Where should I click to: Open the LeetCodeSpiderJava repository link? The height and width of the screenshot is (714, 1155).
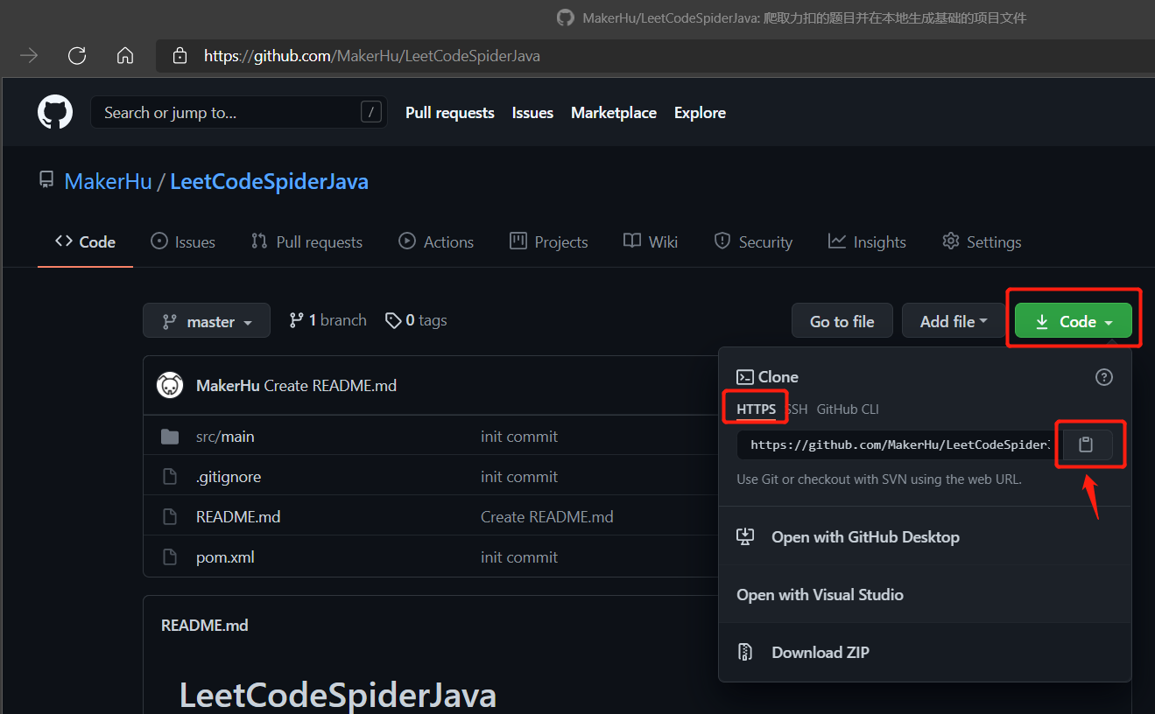pos(269,182)
